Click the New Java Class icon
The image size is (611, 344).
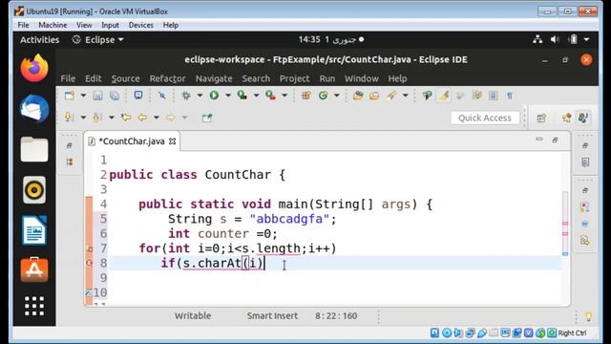pos(323,96)
